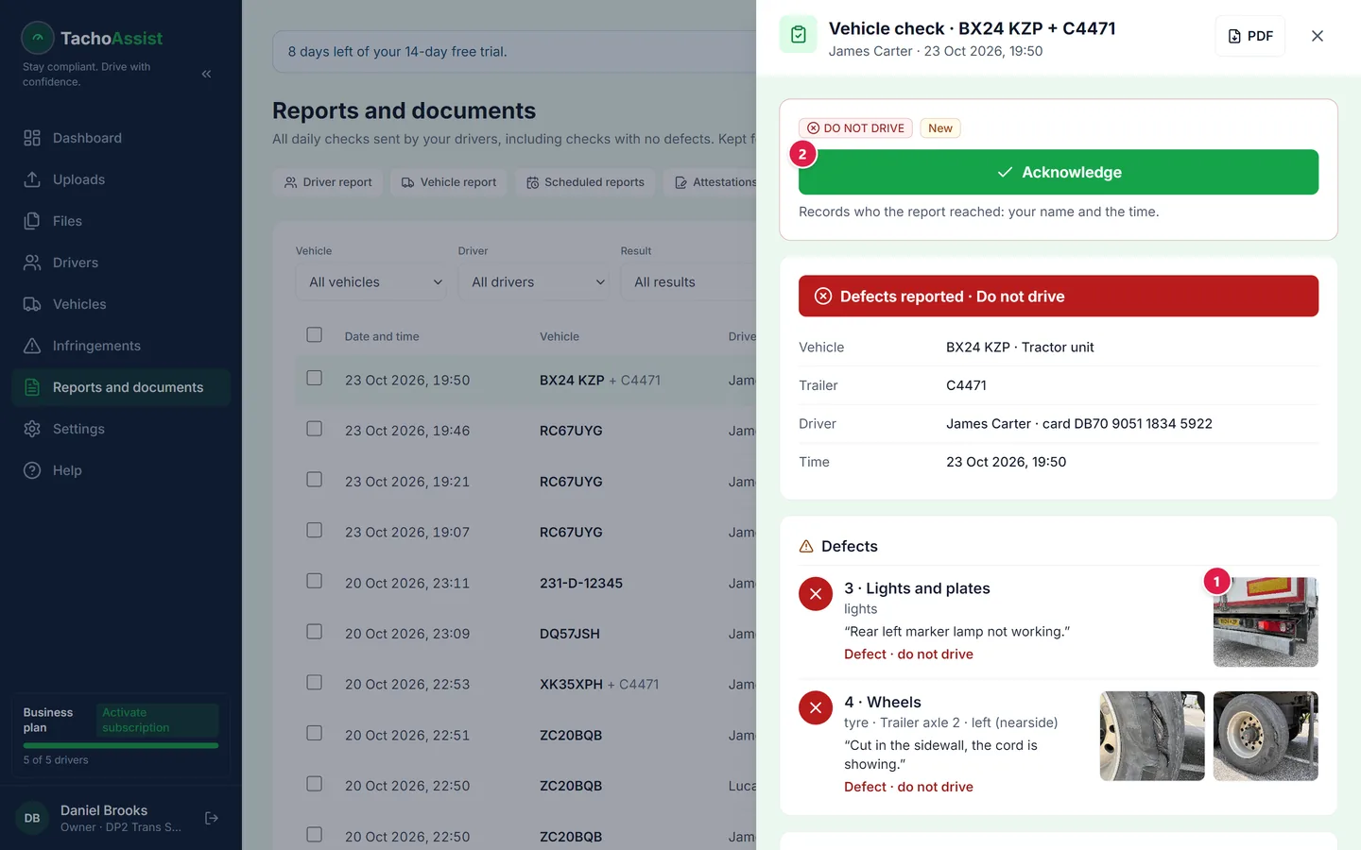The height and width of the screenshot is (850, 1361).
Task: Click the vehicle check clipboard icon in the panel header
Action: [x=799, y=35]
